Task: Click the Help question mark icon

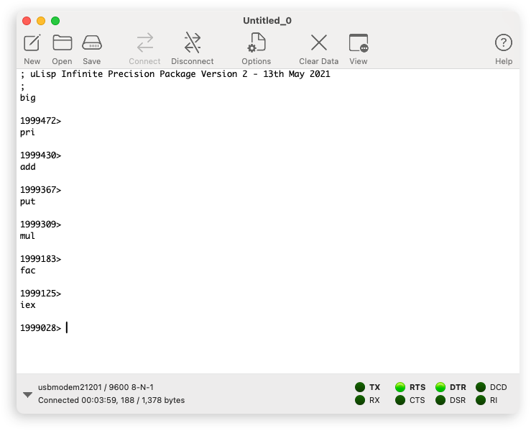Action: (504, 43)
